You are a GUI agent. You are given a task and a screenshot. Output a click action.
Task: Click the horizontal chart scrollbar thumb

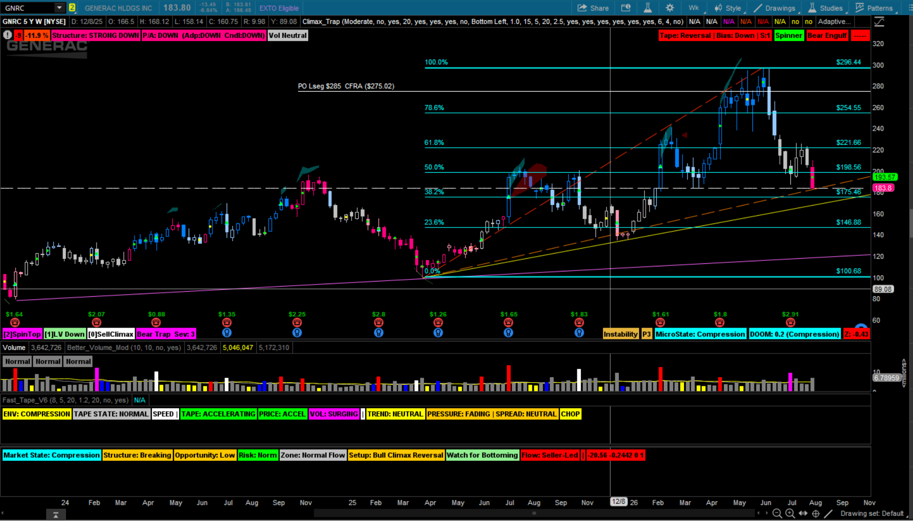(534, 513)
